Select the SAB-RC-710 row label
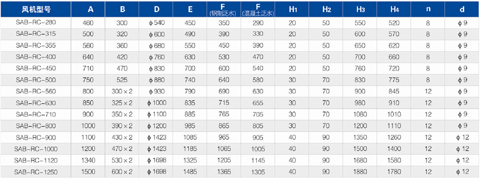481x179 pixels. pyautogui.click(x=36, y=114)
